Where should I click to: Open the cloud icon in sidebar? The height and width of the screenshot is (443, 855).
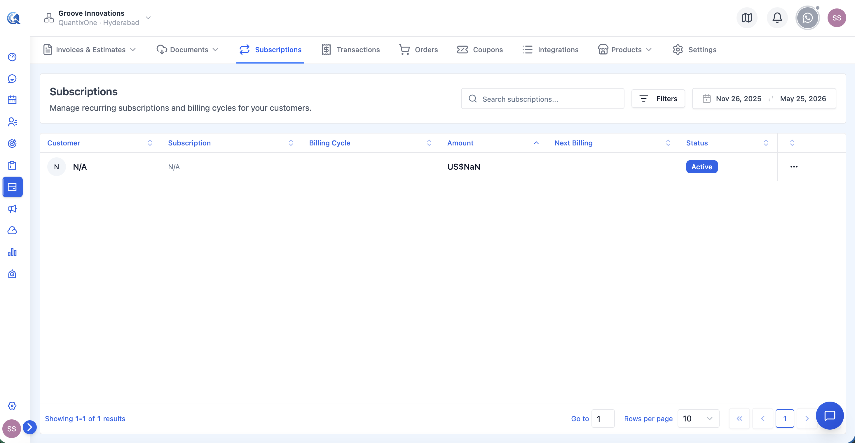tap(12, 231)
